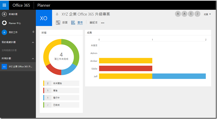
Task: Click member avatar E
Action: [x=191, y=14]
